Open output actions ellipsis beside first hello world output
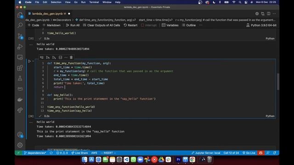The image size is (294, 165). 31,44
